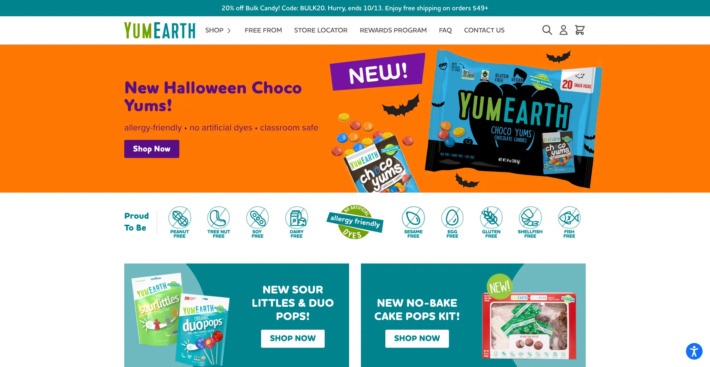The height and width of the screenshot is (367, 710).
Task: Select the Gluten Free wheat icon
Action: tap(491, 222)
